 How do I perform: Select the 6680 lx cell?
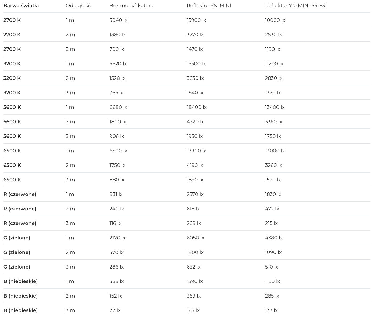(118, 107)
